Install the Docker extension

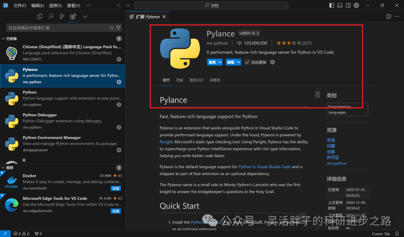click(116, 188)
